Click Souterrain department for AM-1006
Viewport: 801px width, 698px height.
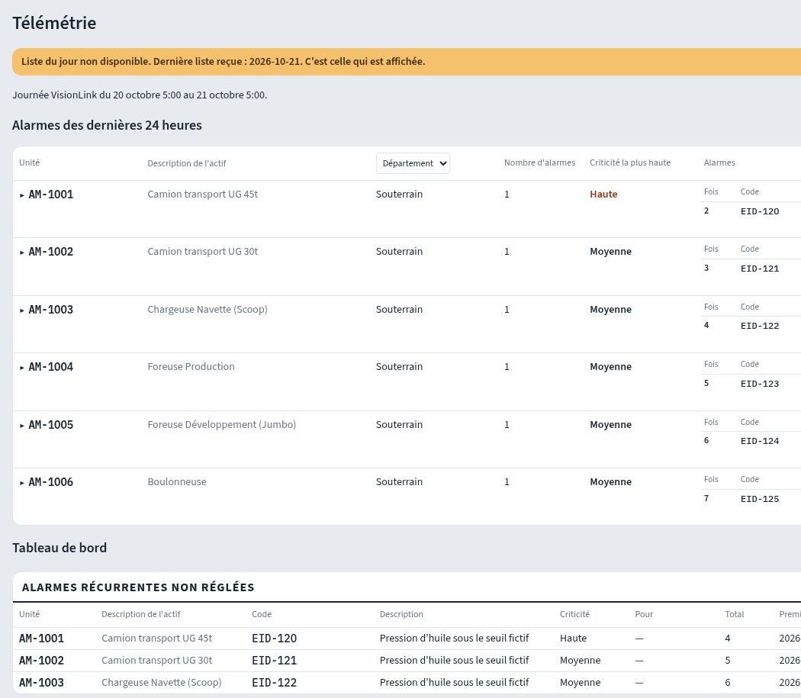pos(399,481)
